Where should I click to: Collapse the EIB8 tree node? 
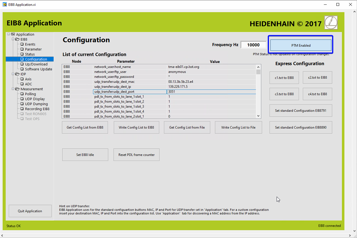(x=13, y=39)
